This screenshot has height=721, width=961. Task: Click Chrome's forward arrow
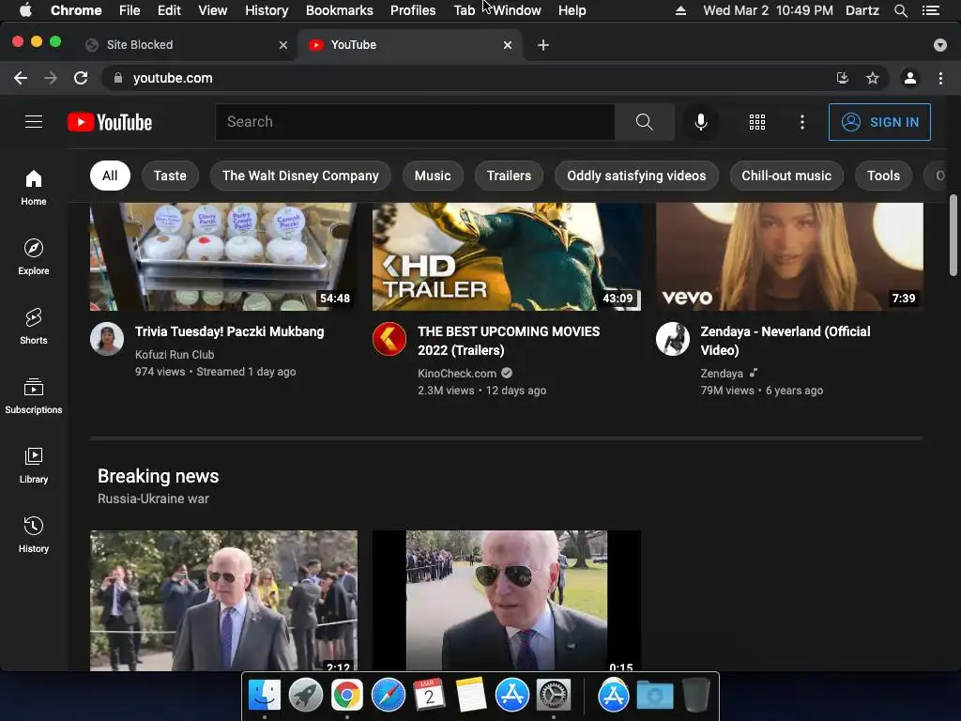[51, 78]
